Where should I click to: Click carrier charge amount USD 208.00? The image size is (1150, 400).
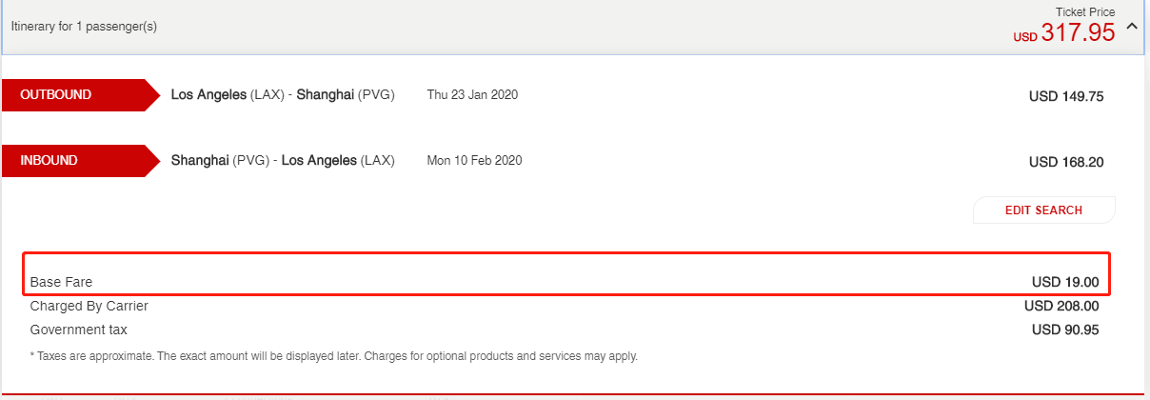(x=1061, y=307)
